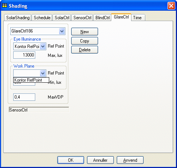The height and width of the screenshot is (168, 177).
Task: Open Eye Illuminance Ref Point dropdown
Action: tap(43, 46)
